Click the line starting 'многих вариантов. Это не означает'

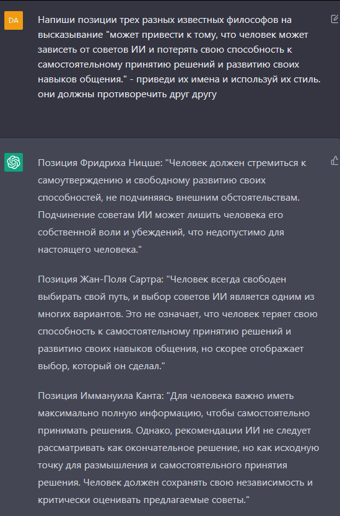click(178, 314)
